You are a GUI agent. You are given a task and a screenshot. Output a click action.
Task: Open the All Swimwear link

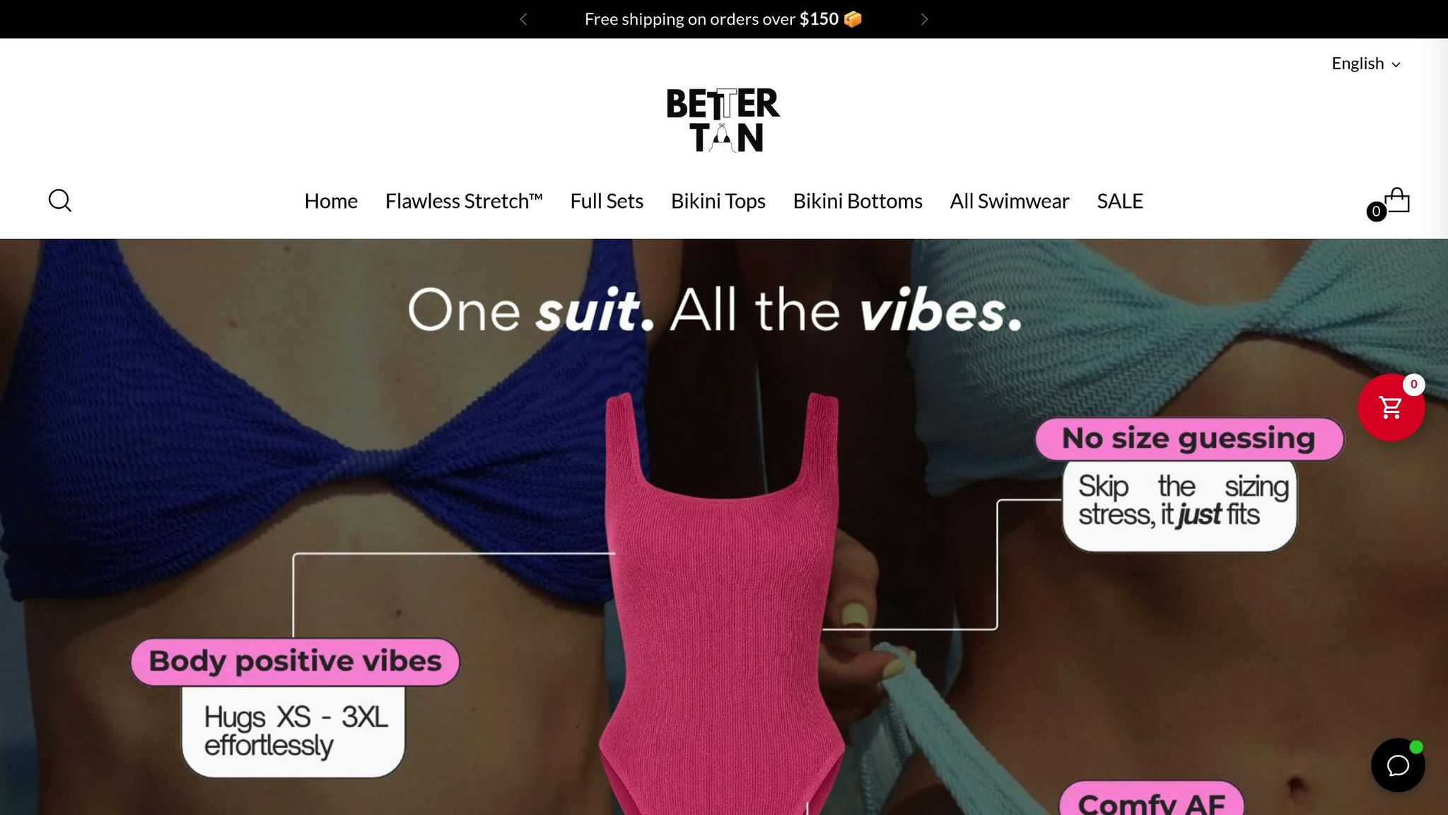click(1010, 201)
